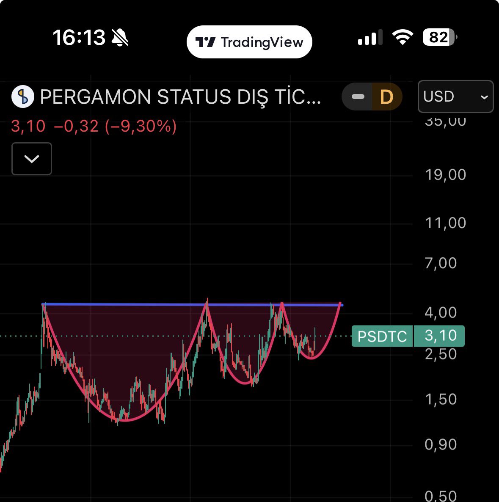Image resolution: width=499 pixels, height=502 pixels.
Task: Click the 0,90 price axis label
Action: [x=441, y=444]
